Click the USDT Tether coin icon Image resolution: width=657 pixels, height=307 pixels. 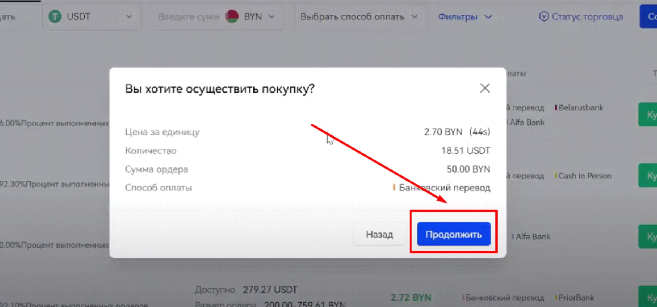55,17
